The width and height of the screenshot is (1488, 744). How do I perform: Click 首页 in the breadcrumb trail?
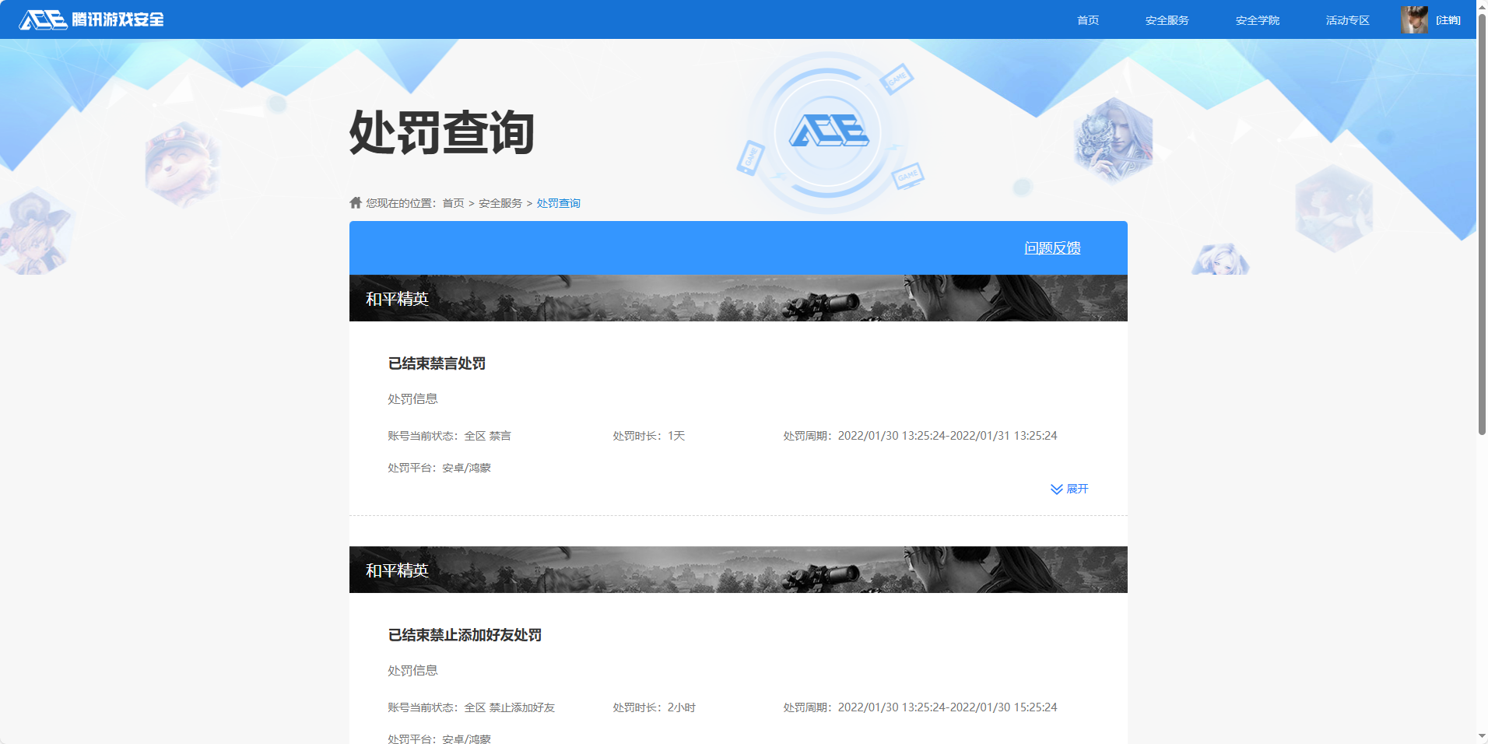click(451, 202)
